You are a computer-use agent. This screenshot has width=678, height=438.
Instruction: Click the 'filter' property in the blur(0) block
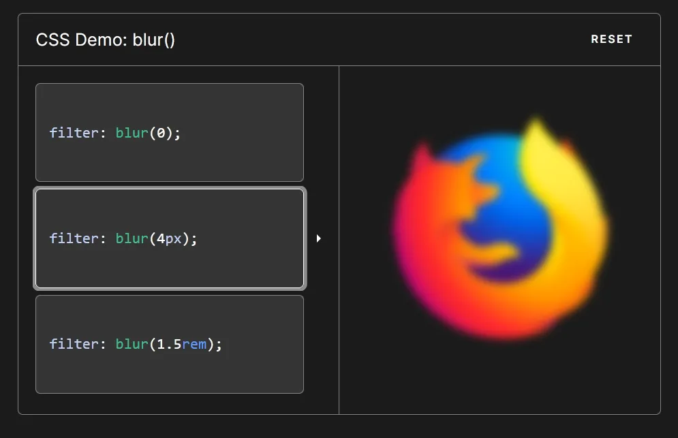(74, 133)
